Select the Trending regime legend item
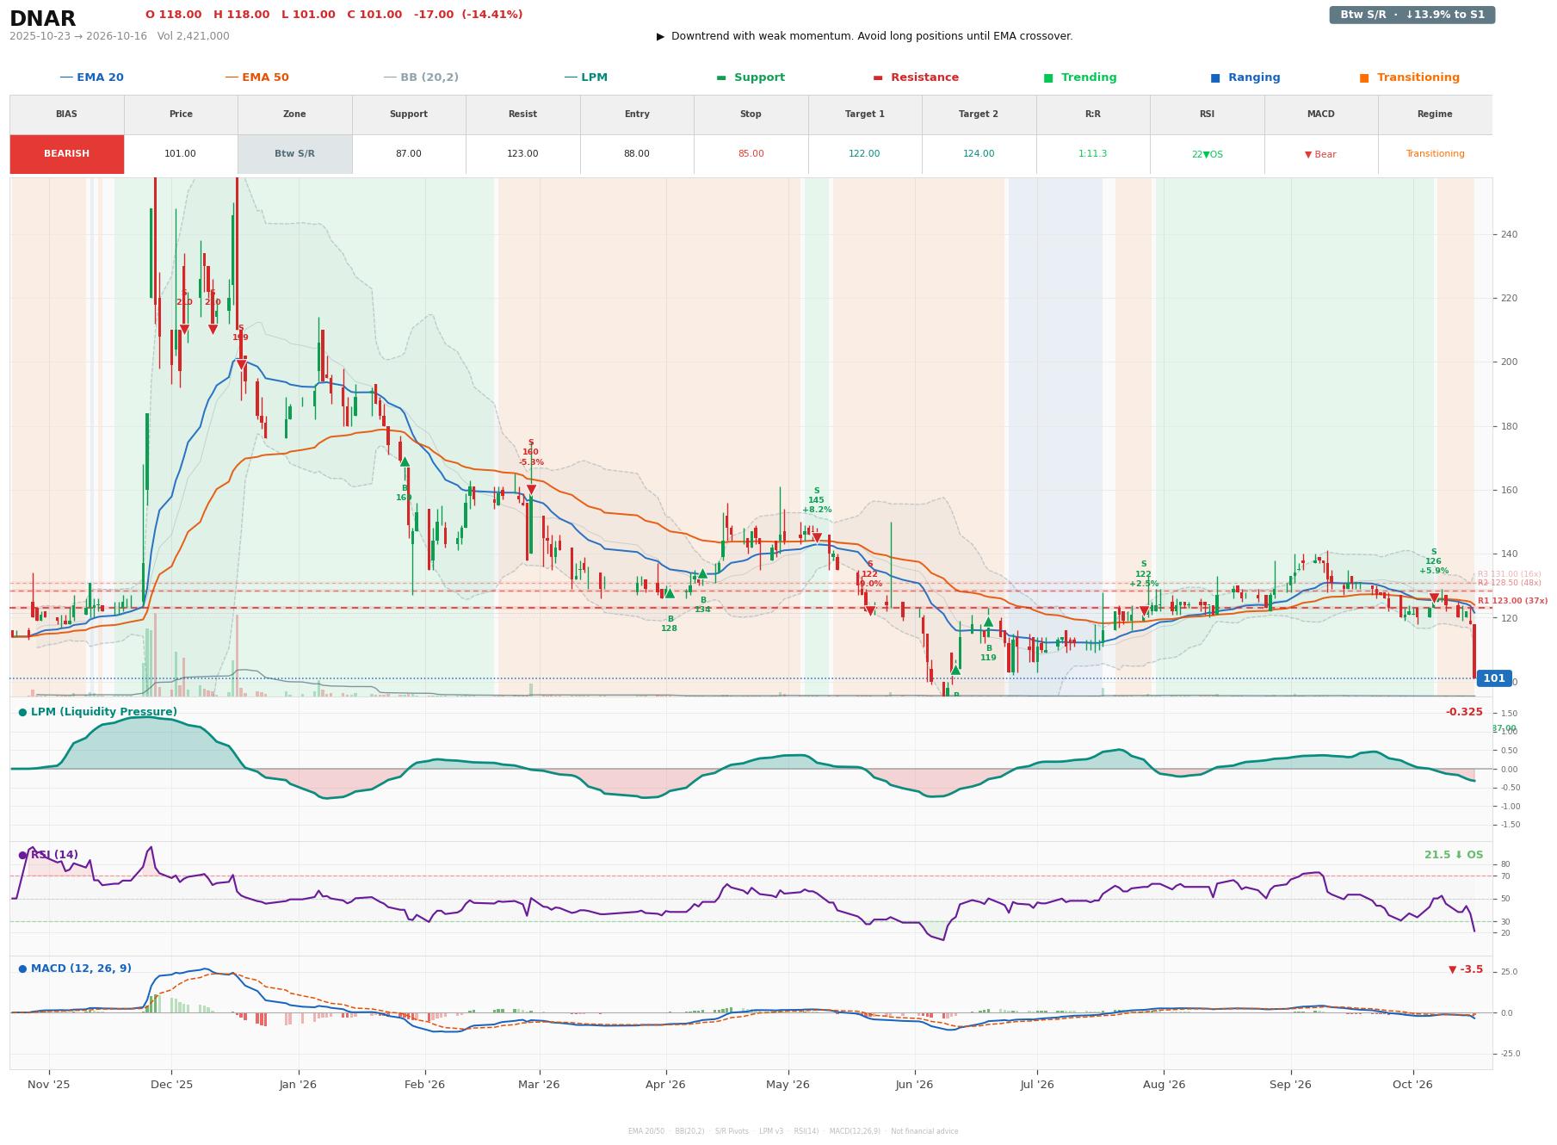 click(x=1080, y=77)
